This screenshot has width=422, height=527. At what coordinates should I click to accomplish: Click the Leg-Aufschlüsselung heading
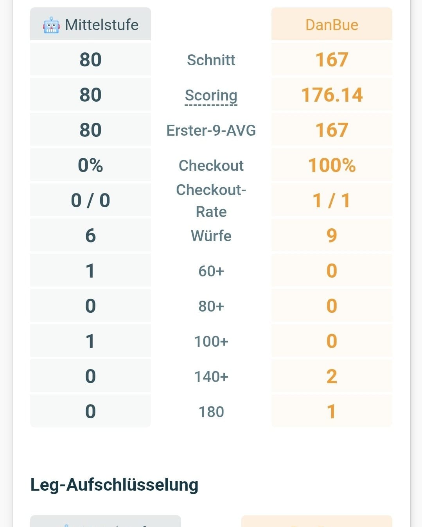[114, 485]
